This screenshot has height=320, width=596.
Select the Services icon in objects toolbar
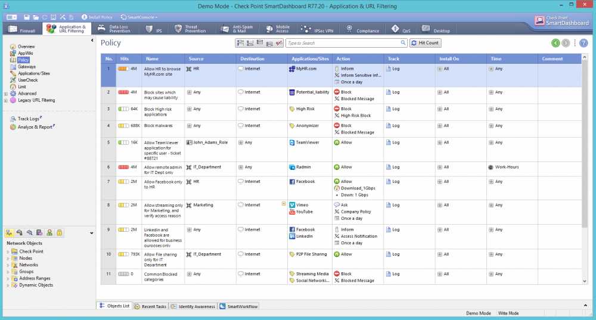(x=20, y=232)
